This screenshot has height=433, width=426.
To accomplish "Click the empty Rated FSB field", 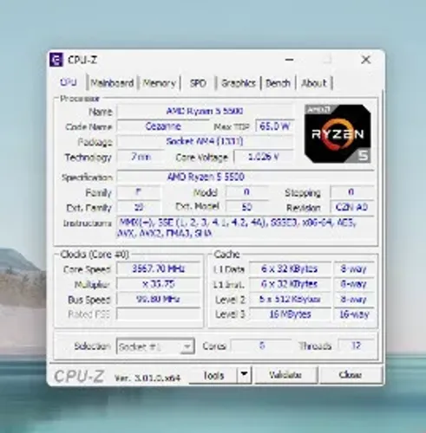I will click(x=158, y=314).
